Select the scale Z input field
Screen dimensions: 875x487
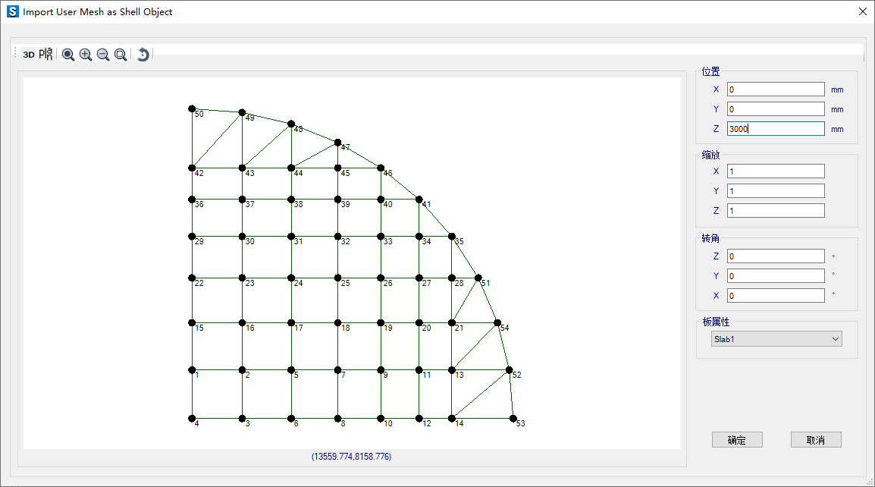pyautogui.click(x=775, y=211)
